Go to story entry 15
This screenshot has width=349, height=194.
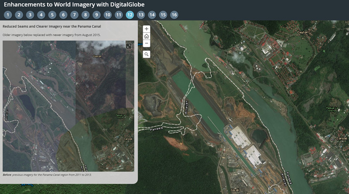(x=163, y=15)
